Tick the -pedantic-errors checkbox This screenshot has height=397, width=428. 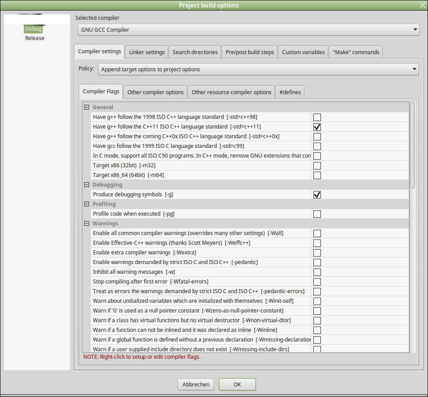317,291
